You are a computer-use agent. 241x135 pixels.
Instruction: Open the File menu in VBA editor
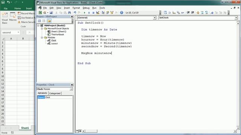(45, 8)
